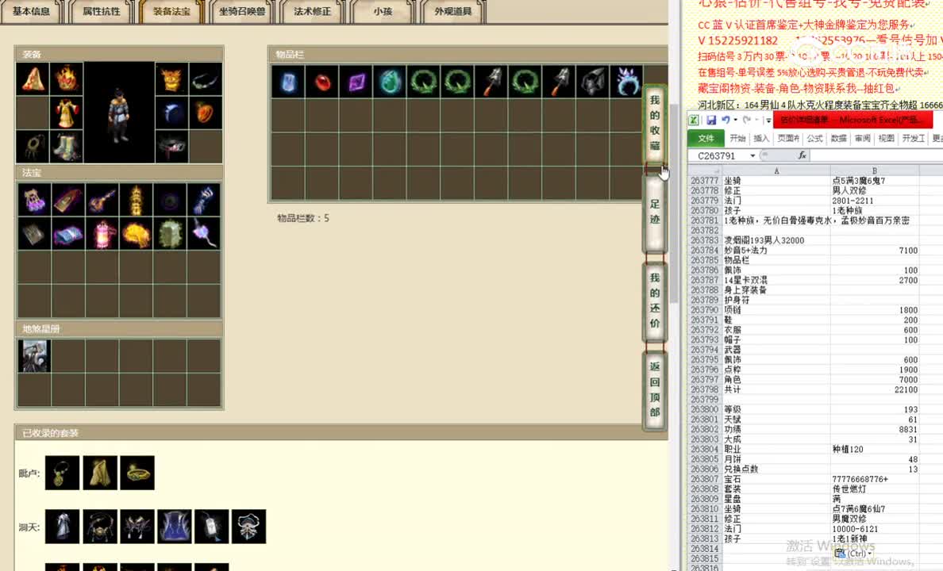
Task: Click the first shovel inventory item
Action: tap(491, 81)
